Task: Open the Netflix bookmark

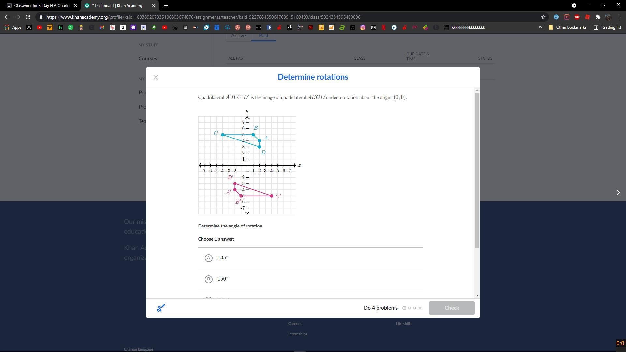Action: (384, 27)
